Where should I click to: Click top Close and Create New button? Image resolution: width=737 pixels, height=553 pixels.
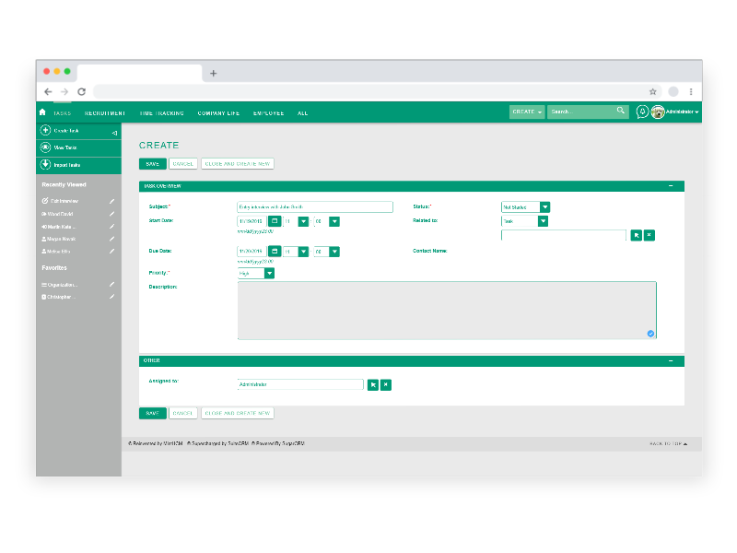click(238, 164)
